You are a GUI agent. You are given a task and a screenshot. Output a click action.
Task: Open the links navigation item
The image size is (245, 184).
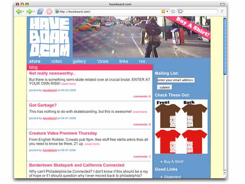124,61
